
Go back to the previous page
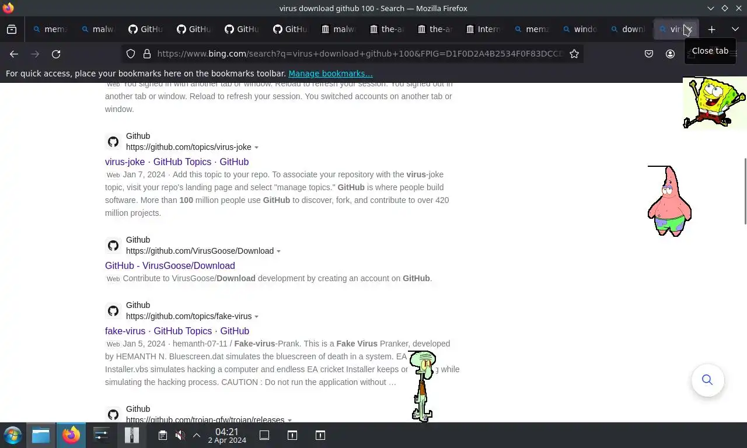click(14, 54)
